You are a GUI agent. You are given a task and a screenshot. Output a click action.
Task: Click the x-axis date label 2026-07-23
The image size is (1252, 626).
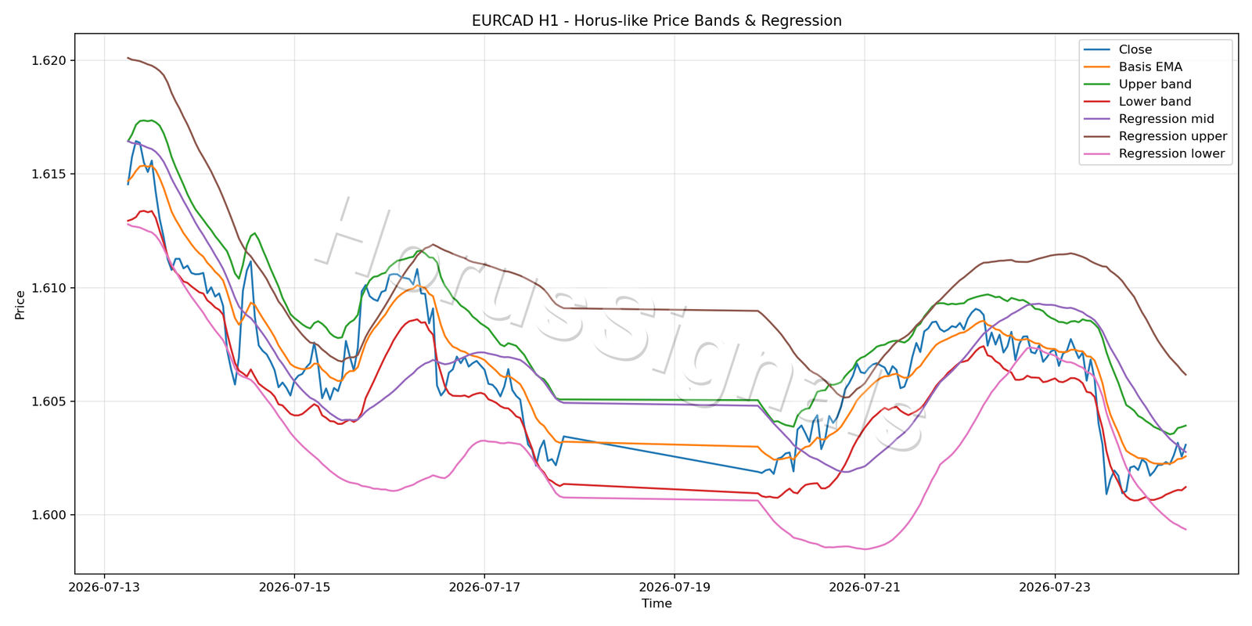click(1055, 586)
